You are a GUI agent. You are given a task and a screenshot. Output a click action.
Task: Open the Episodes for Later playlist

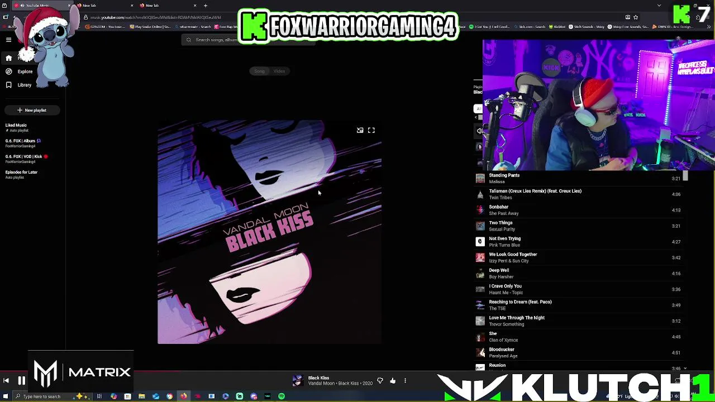tap(21, 174)
